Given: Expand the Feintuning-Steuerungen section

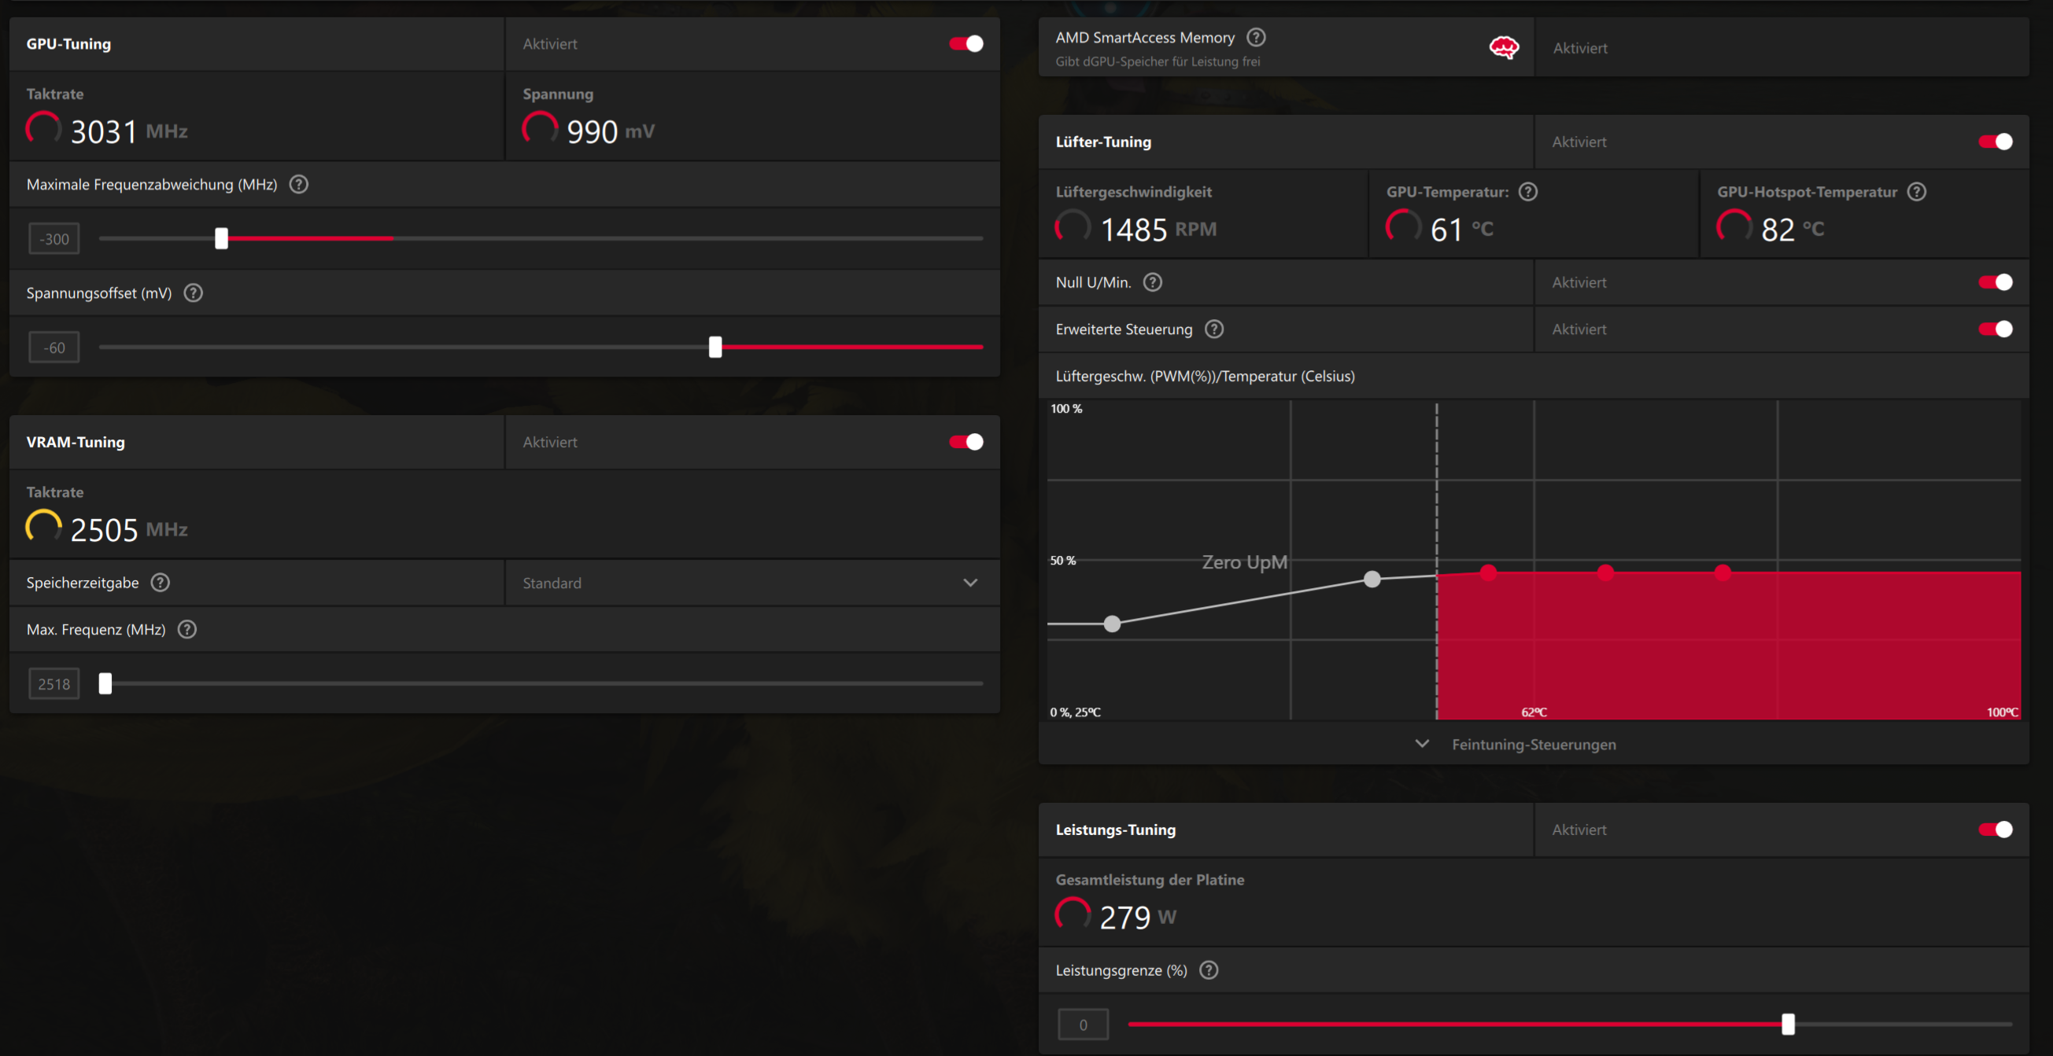Looking at the screenshot, I should 1518,745.
